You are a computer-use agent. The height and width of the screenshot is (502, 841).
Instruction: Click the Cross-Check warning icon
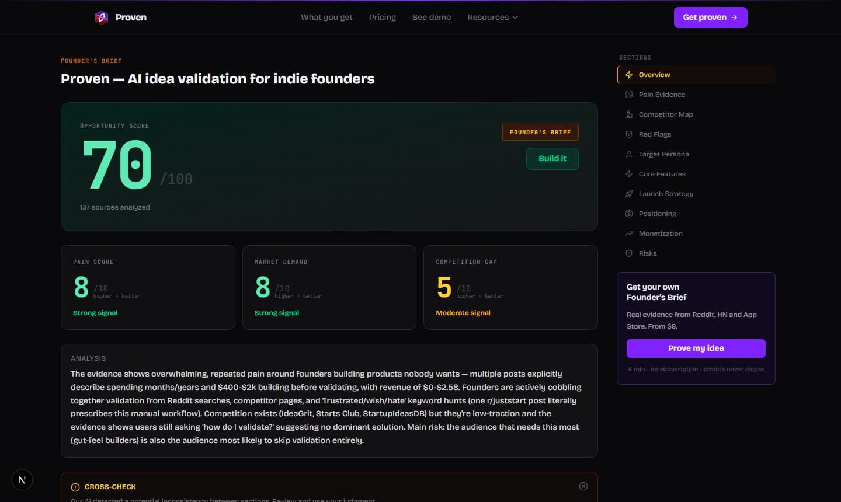(x=75, y=487)
